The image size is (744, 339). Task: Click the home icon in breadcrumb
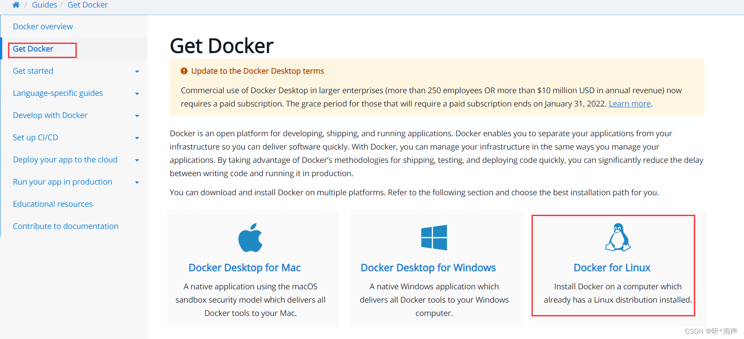point(16,5)
